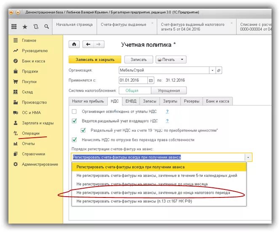Viewport: 280px width, 232px height.
Task: Toggle Начислять НДС по отгрузке checkbox
Action: click(74, 140)
